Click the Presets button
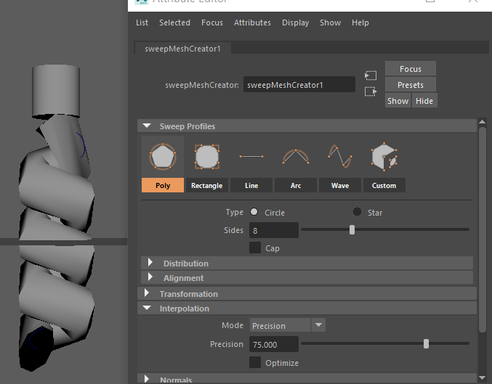This screenshot has width=492, height=384. point(410,85)
